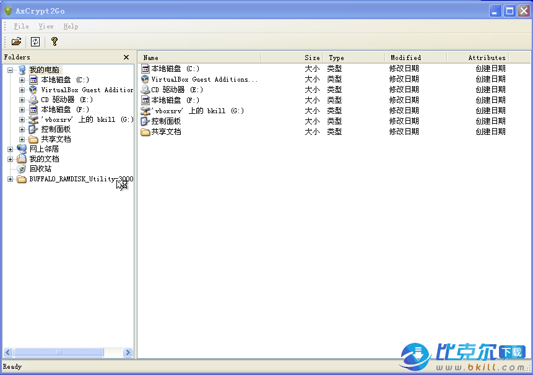Expand the BUFFALO_RAMDISK_Utility folder node
Screen dimensions: 533x375
coord(11,179)
